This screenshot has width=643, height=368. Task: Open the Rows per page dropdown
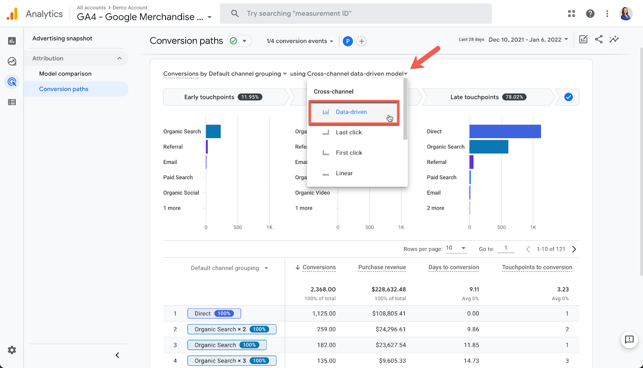[456, 248]
